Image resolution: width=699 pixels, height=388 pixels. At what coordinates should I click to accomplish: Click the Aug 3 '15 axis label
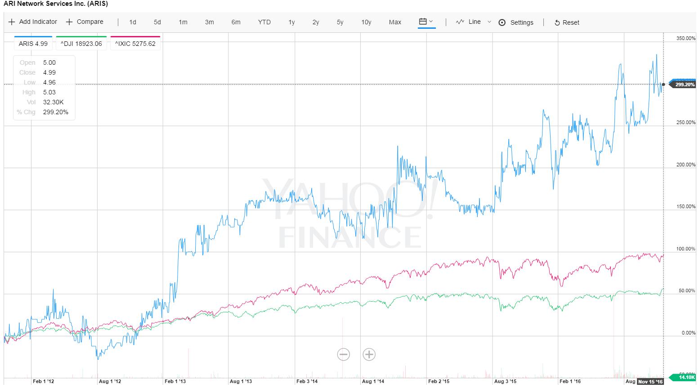(505, 381)
